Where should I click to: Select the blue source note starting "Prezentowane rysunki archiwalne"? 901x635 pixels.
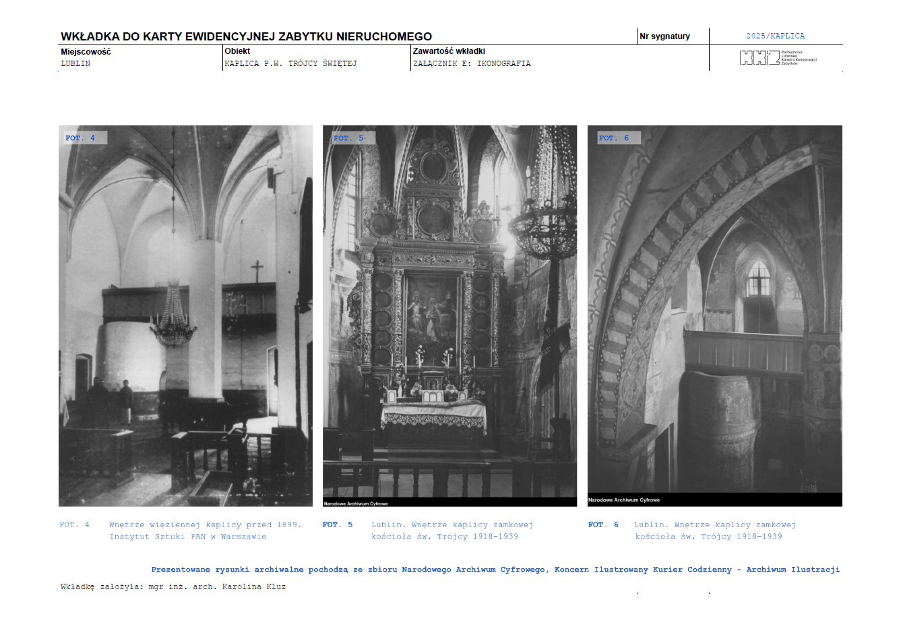tap(495, 570)
